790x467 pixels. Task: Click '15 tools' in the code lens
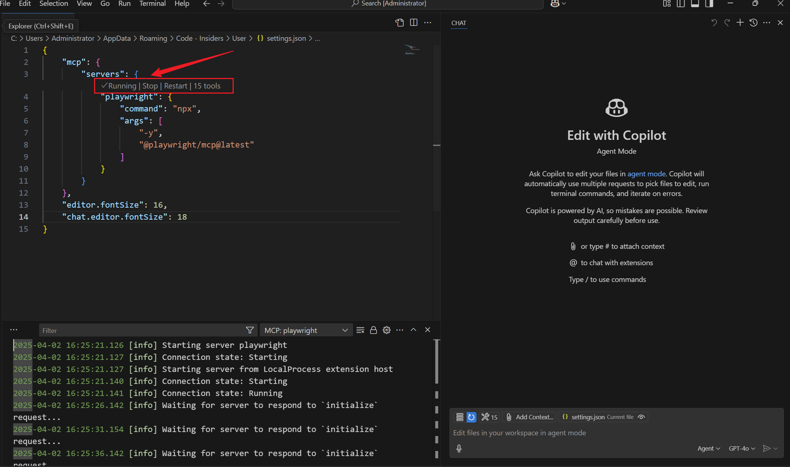pyautogui.click(x=207, y=86)
